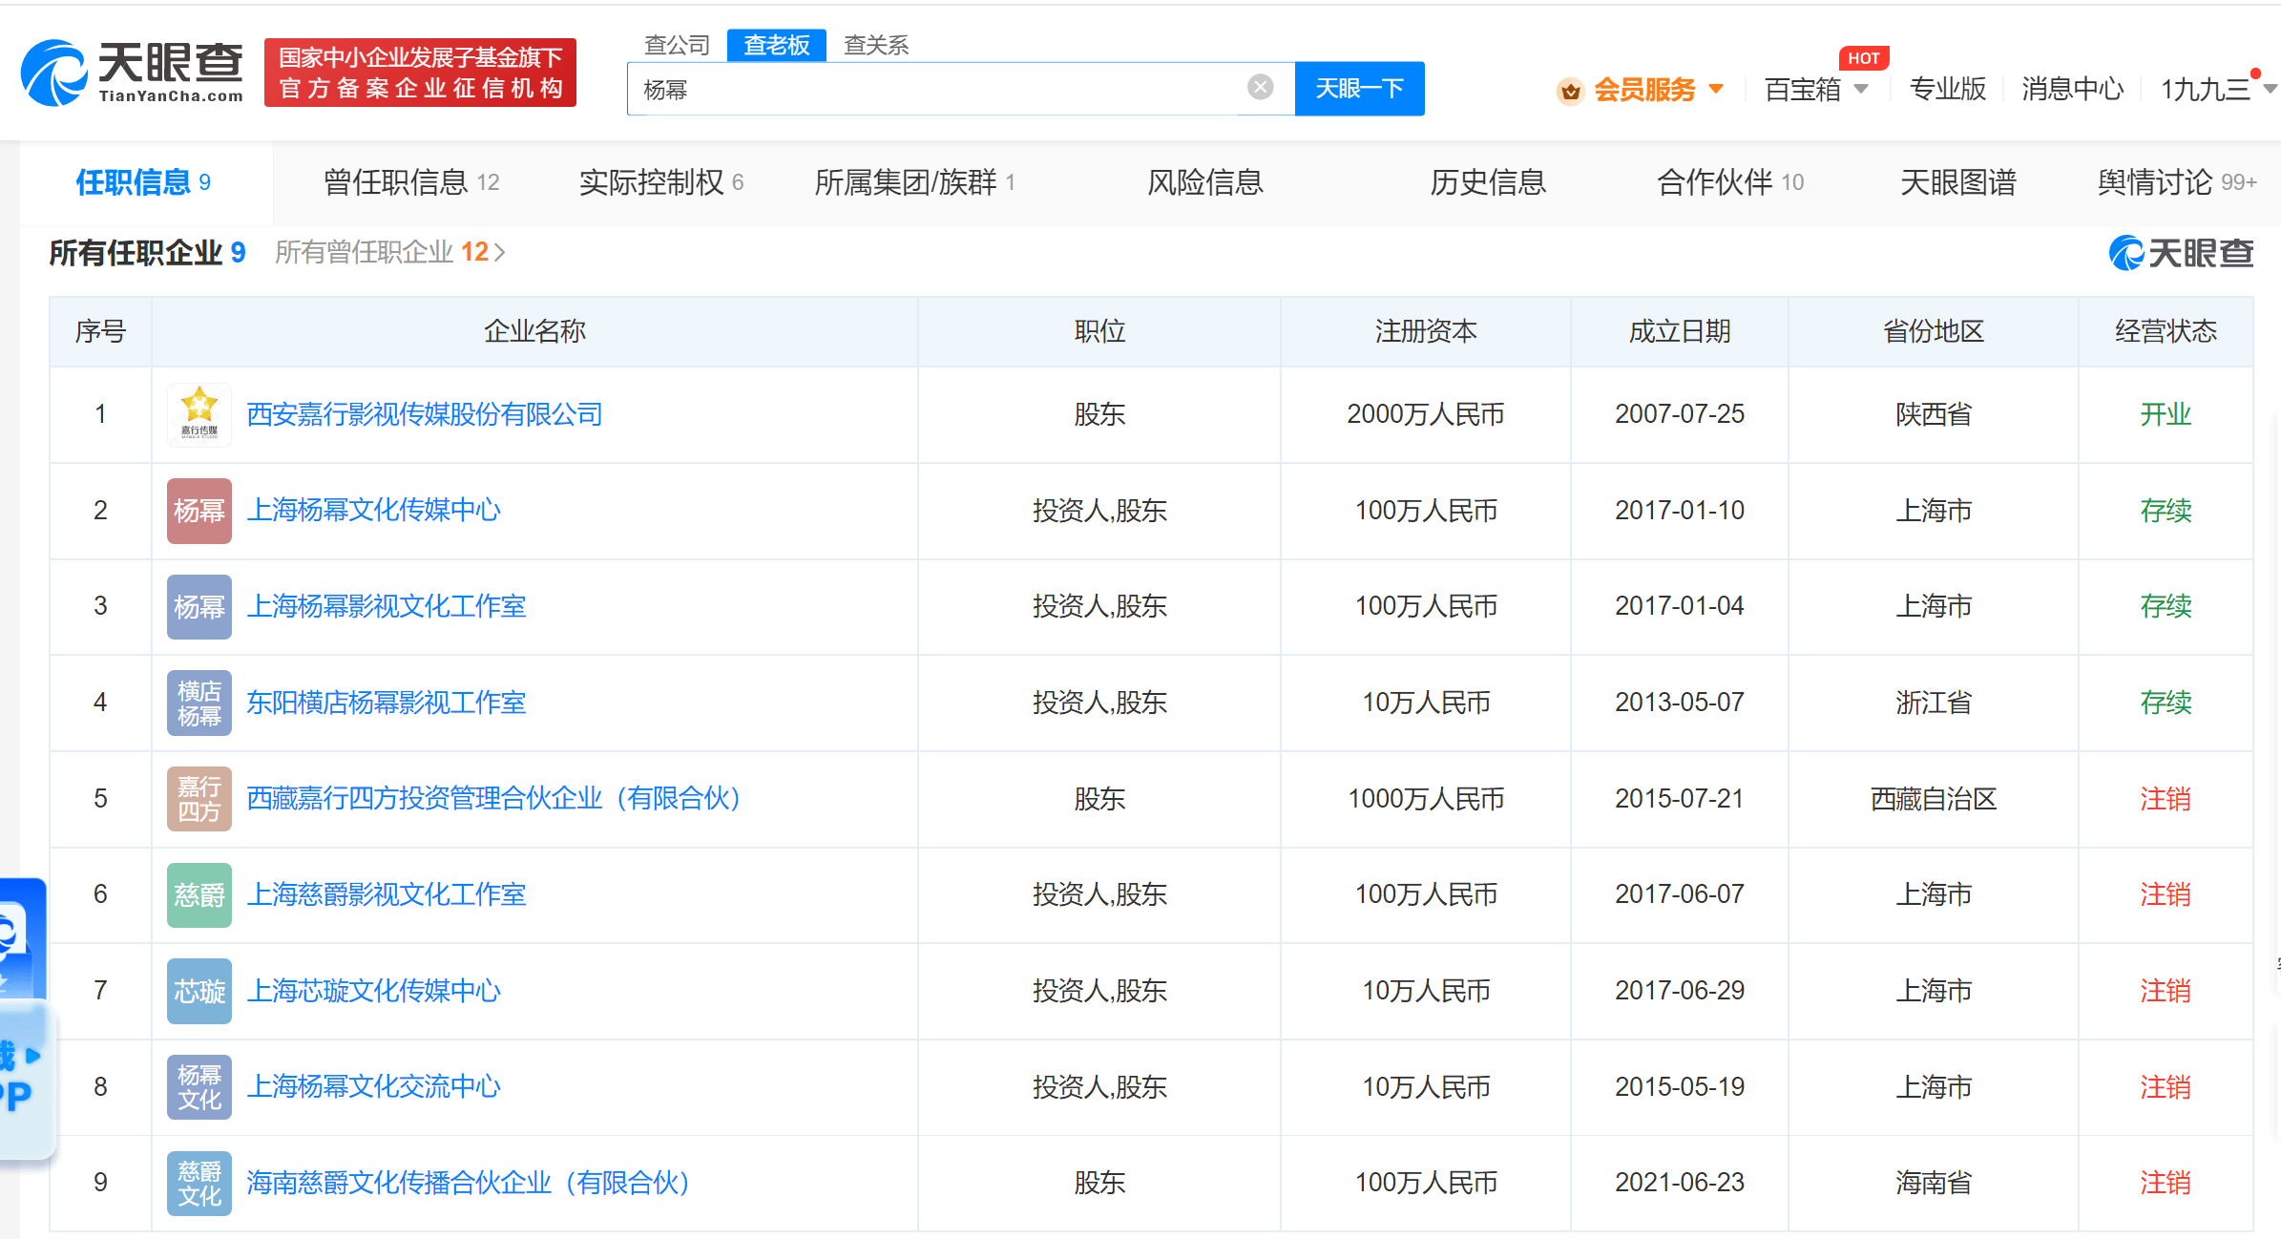The width and height of the screenshot is (2281, 1239).
Task: Open the 风险信息 tab
Action: pyautogui.click(x=1204, y=182)
